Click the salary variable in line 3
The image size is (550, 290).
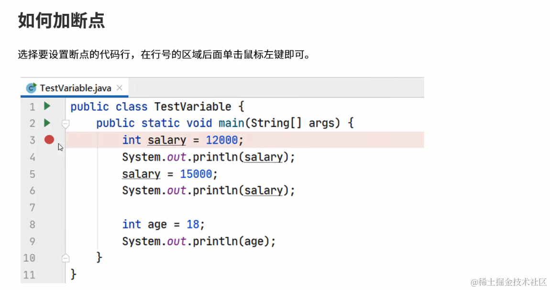click(x=167, y=140)
